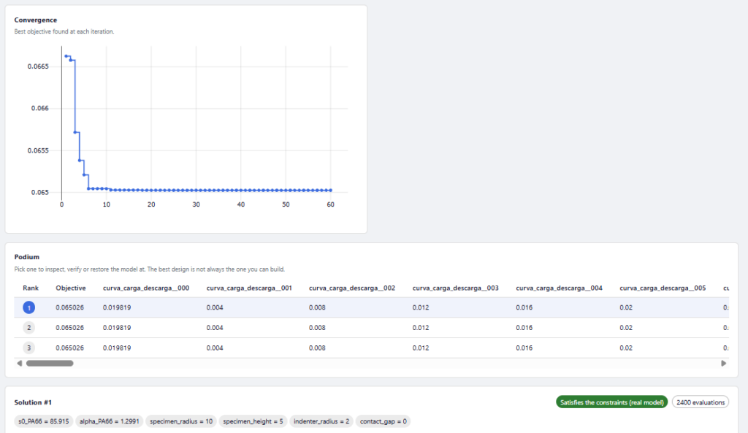Click the 's0_PA66 = 85.915' chip
Screen dimensions: 748x433
(x=43, y=421)
